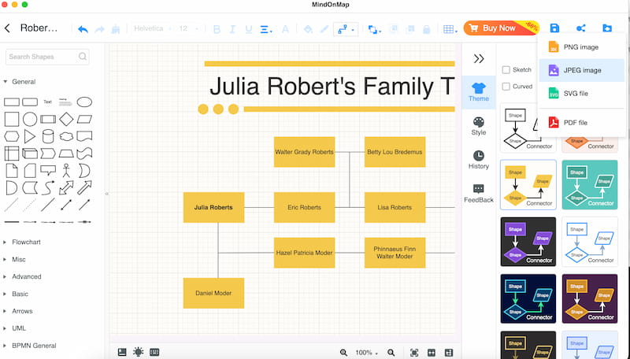Screen dimensions: 630x359
Task: Open text alignment options
Action: (266, 29)
